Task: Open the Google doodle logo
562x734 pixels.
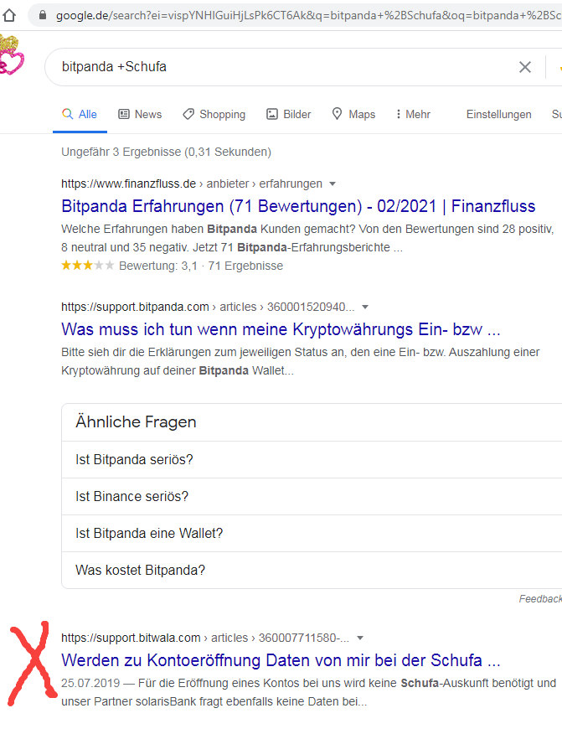Action: point(11,55)
